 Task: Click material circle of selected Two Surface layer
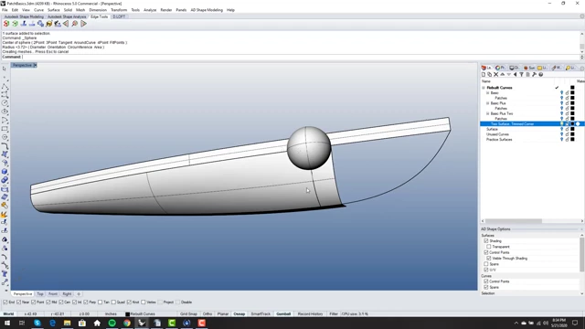578,124
